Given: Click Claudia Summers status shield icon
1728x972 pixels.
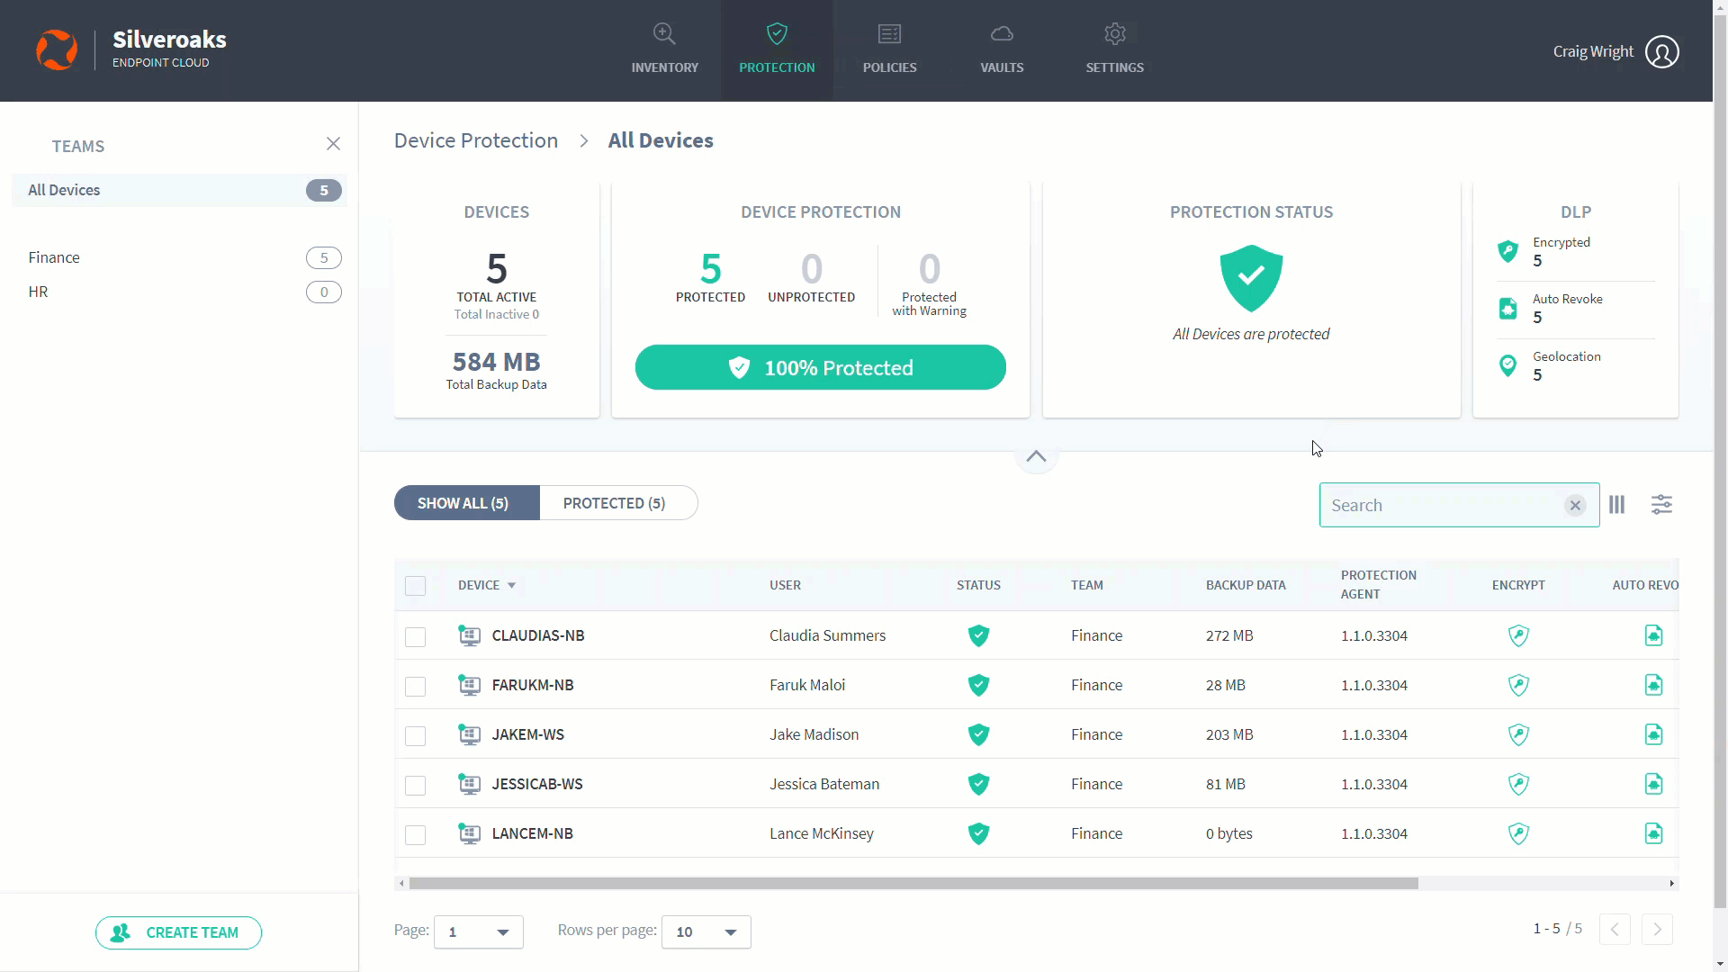Looking at the screenshot, I should coord(978,635).
